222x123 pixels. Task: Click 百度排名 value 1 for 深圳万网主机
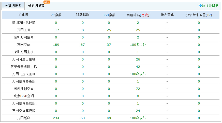[x=138, y=52]
